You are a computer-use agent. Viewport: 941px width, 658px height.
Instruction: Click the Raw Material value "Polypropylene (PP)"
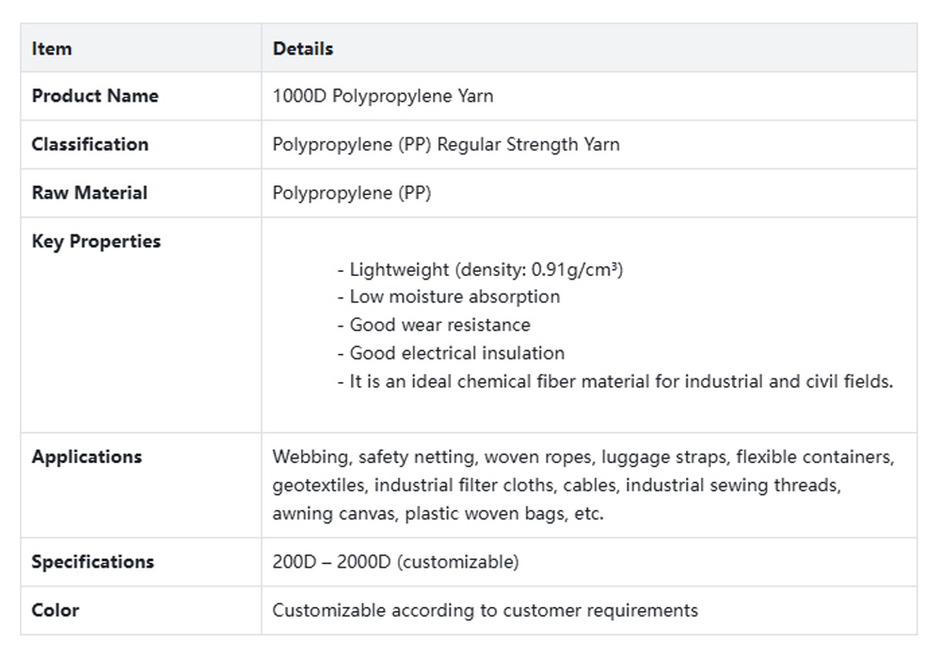point(352,193)
